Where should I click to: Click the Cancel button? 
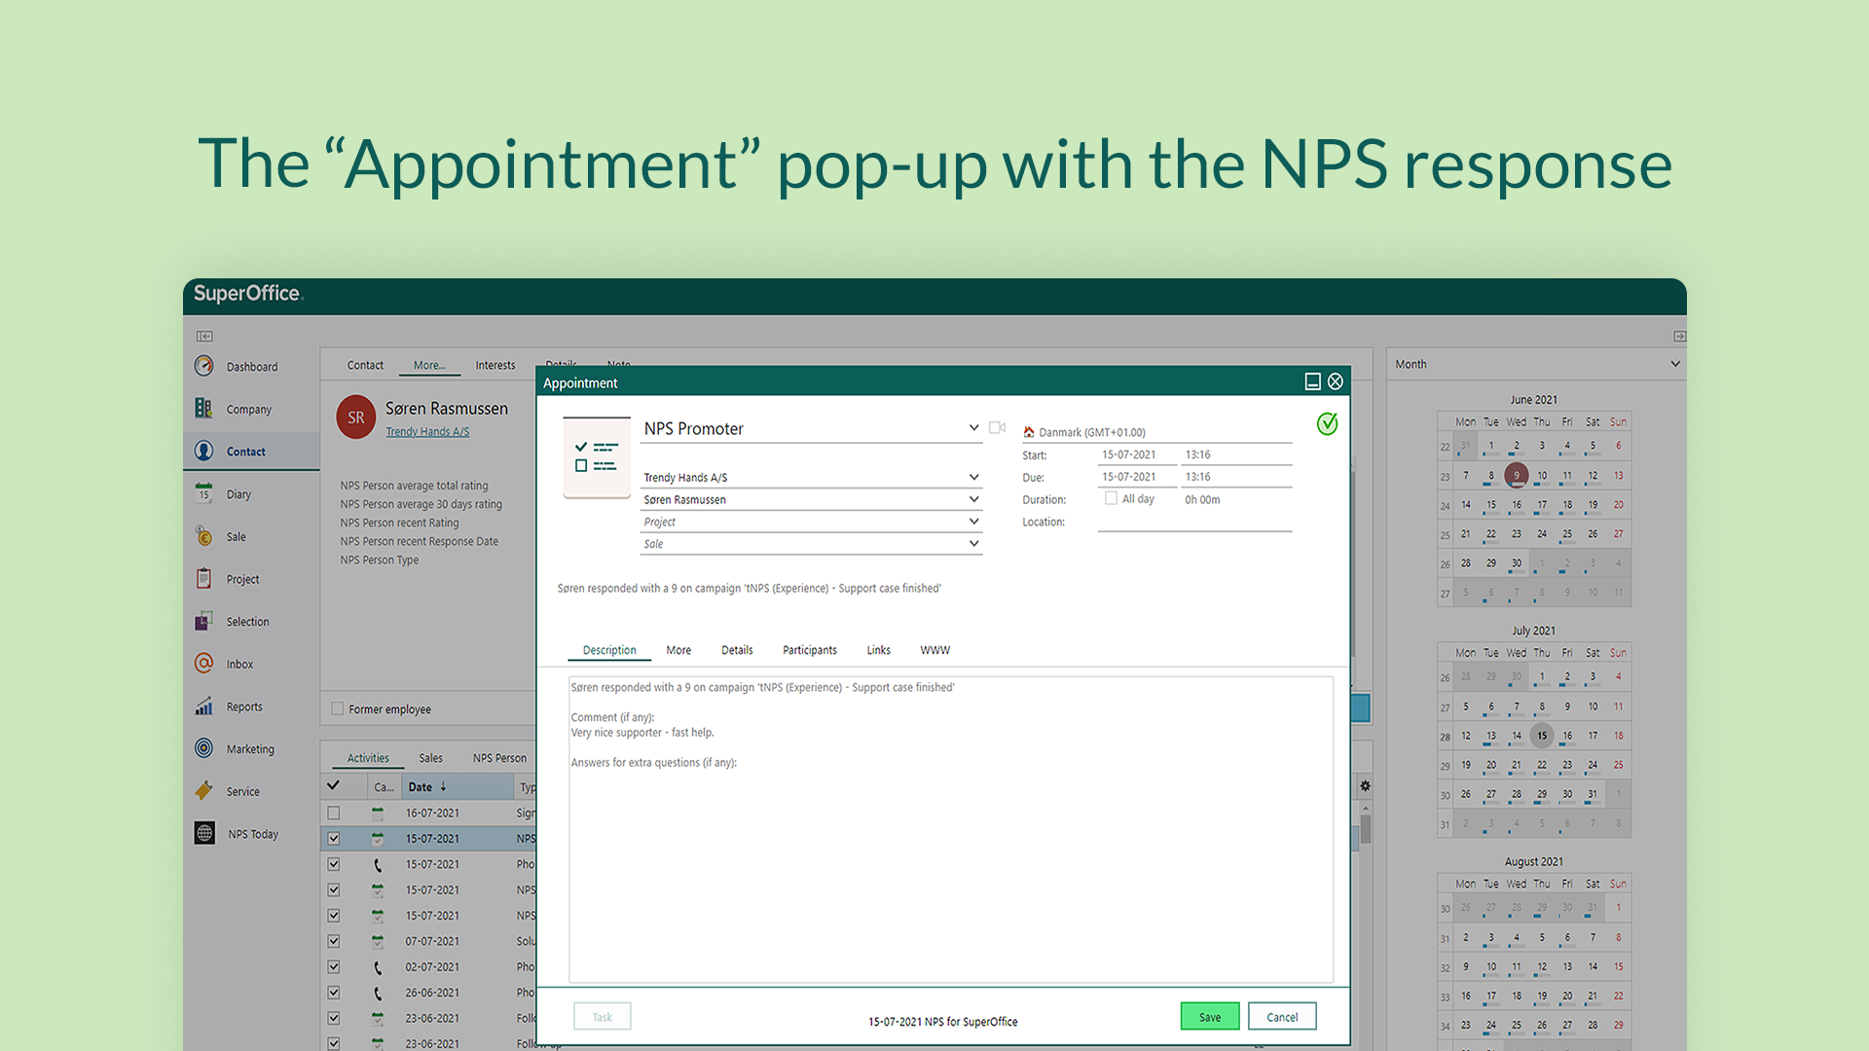point(1282,1017)
